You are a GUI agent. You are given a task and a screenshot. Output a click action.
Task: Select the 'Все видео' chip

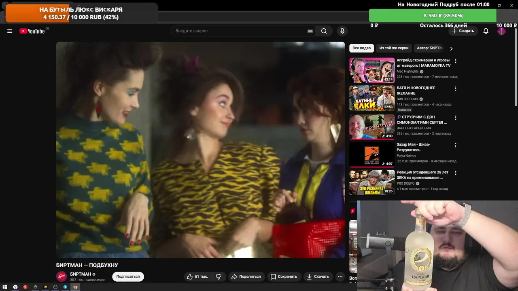point(361,48)
